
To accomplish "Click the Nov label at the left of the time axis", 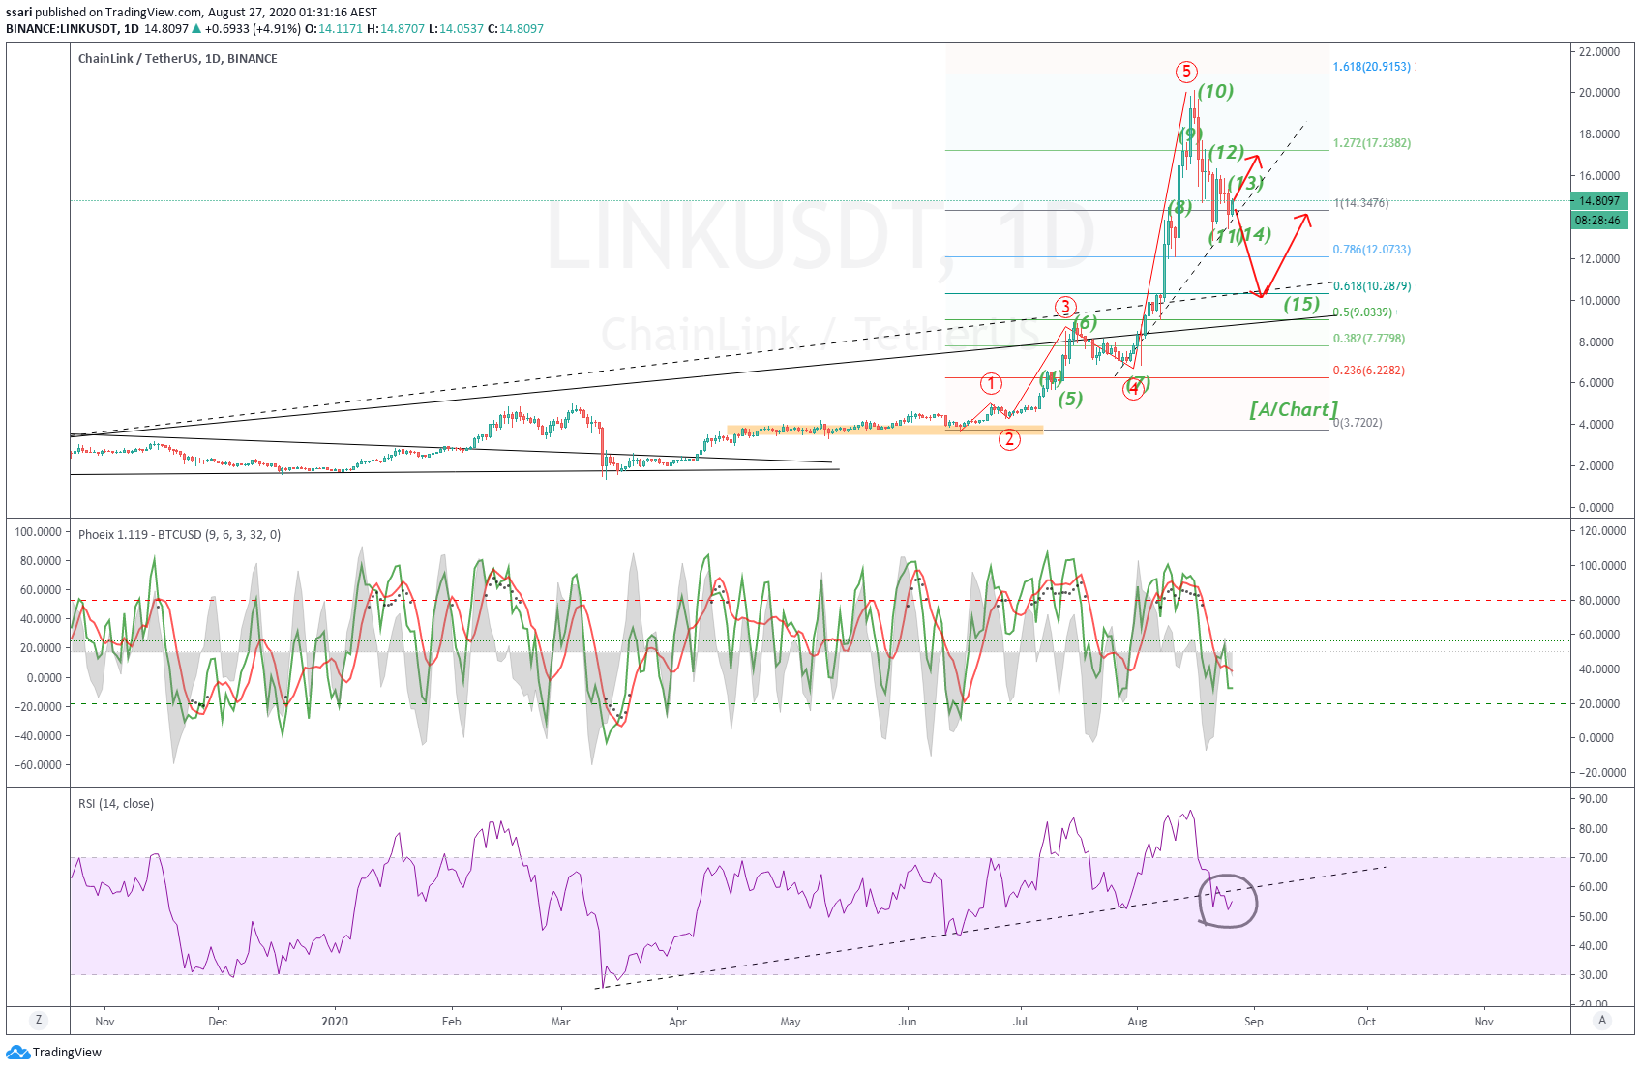I will tap(105, 1021).
